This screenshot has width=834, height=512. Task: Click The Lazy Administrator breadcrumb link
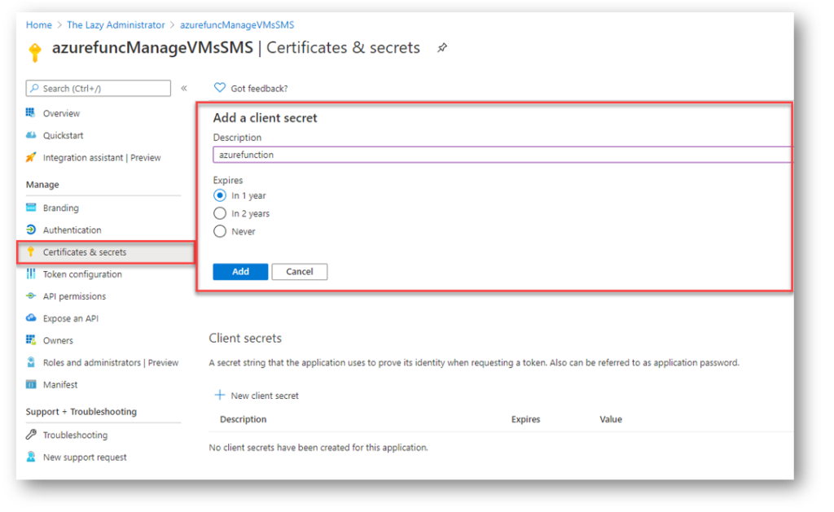[116, 25]
